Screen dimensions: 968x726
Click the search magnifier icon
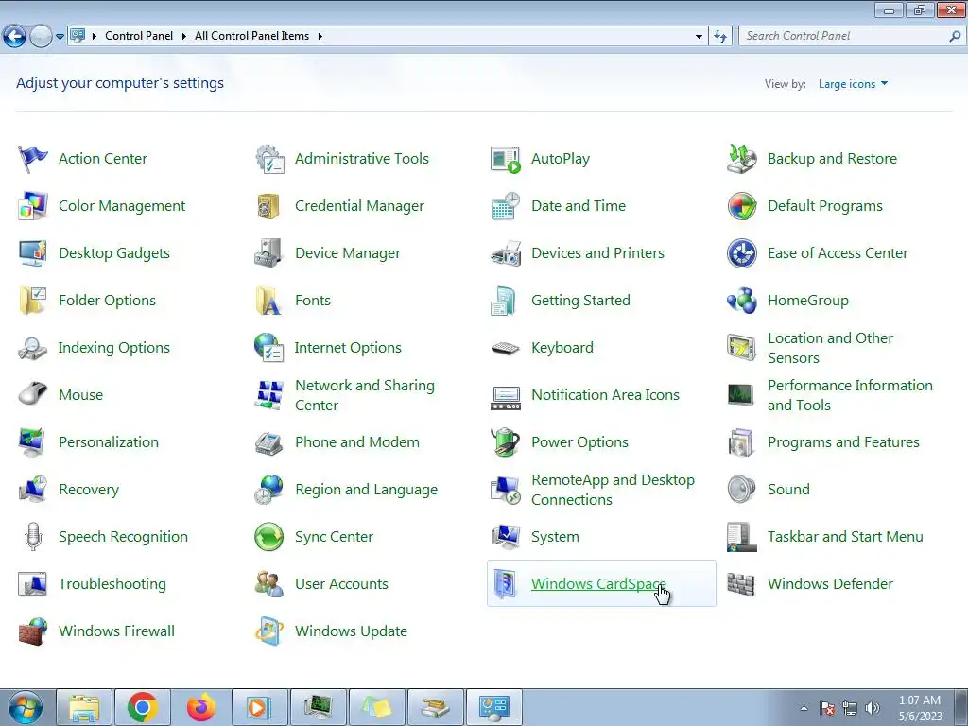[x=955, y=37]
